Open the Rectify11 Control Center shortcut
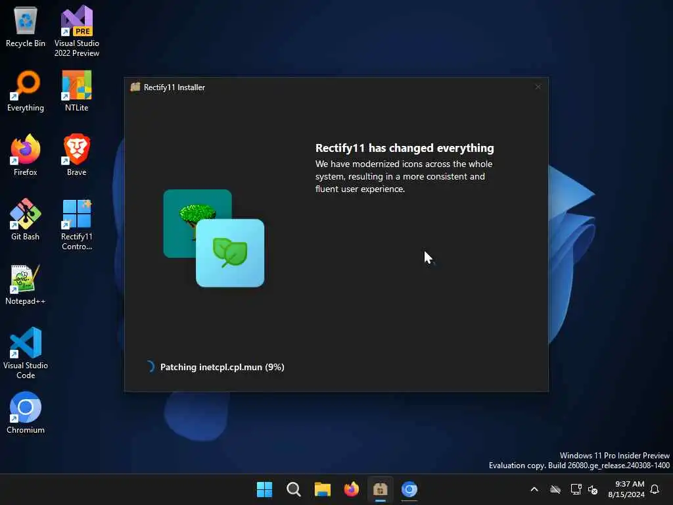The width and height of the screenshot is (673, 505). [76, 225]
